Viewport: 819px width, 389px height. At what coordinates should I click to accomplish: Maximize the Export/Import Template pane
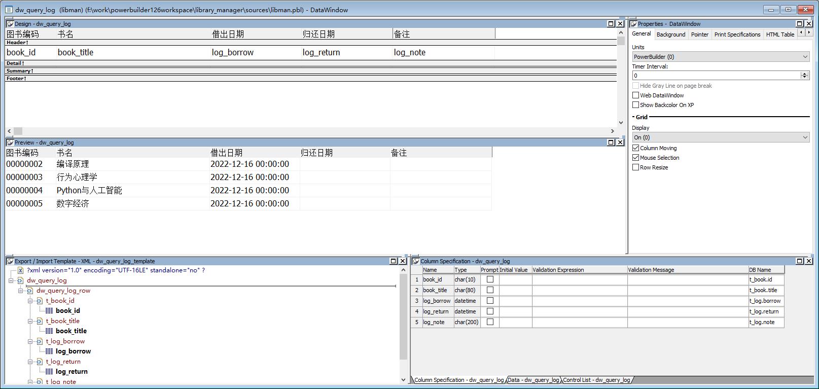394,261
